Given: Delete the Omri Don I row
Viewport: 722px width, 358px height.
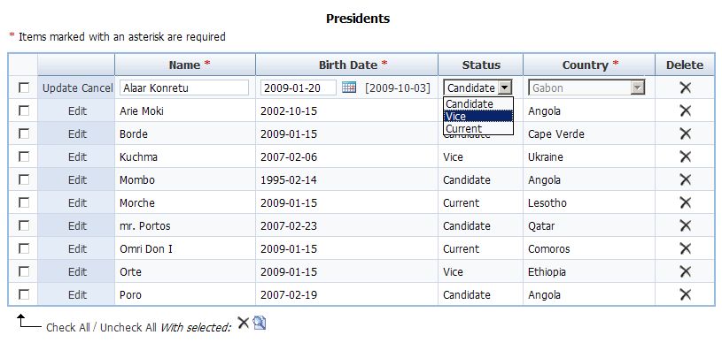Looking at the screenshot, I should coord(685,248).
